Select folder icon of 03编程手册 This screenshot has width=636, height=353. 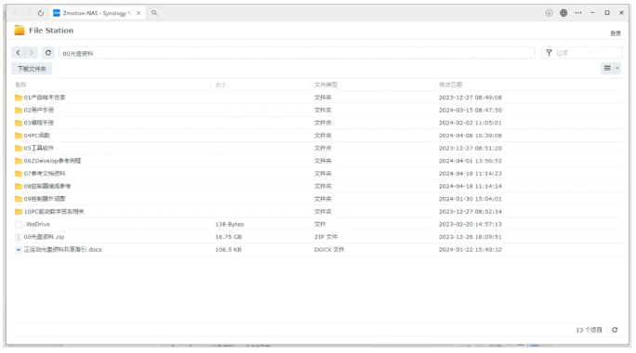[19, 123]
